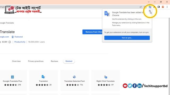
Task: Open the Featured badge link
Action: 17,37
